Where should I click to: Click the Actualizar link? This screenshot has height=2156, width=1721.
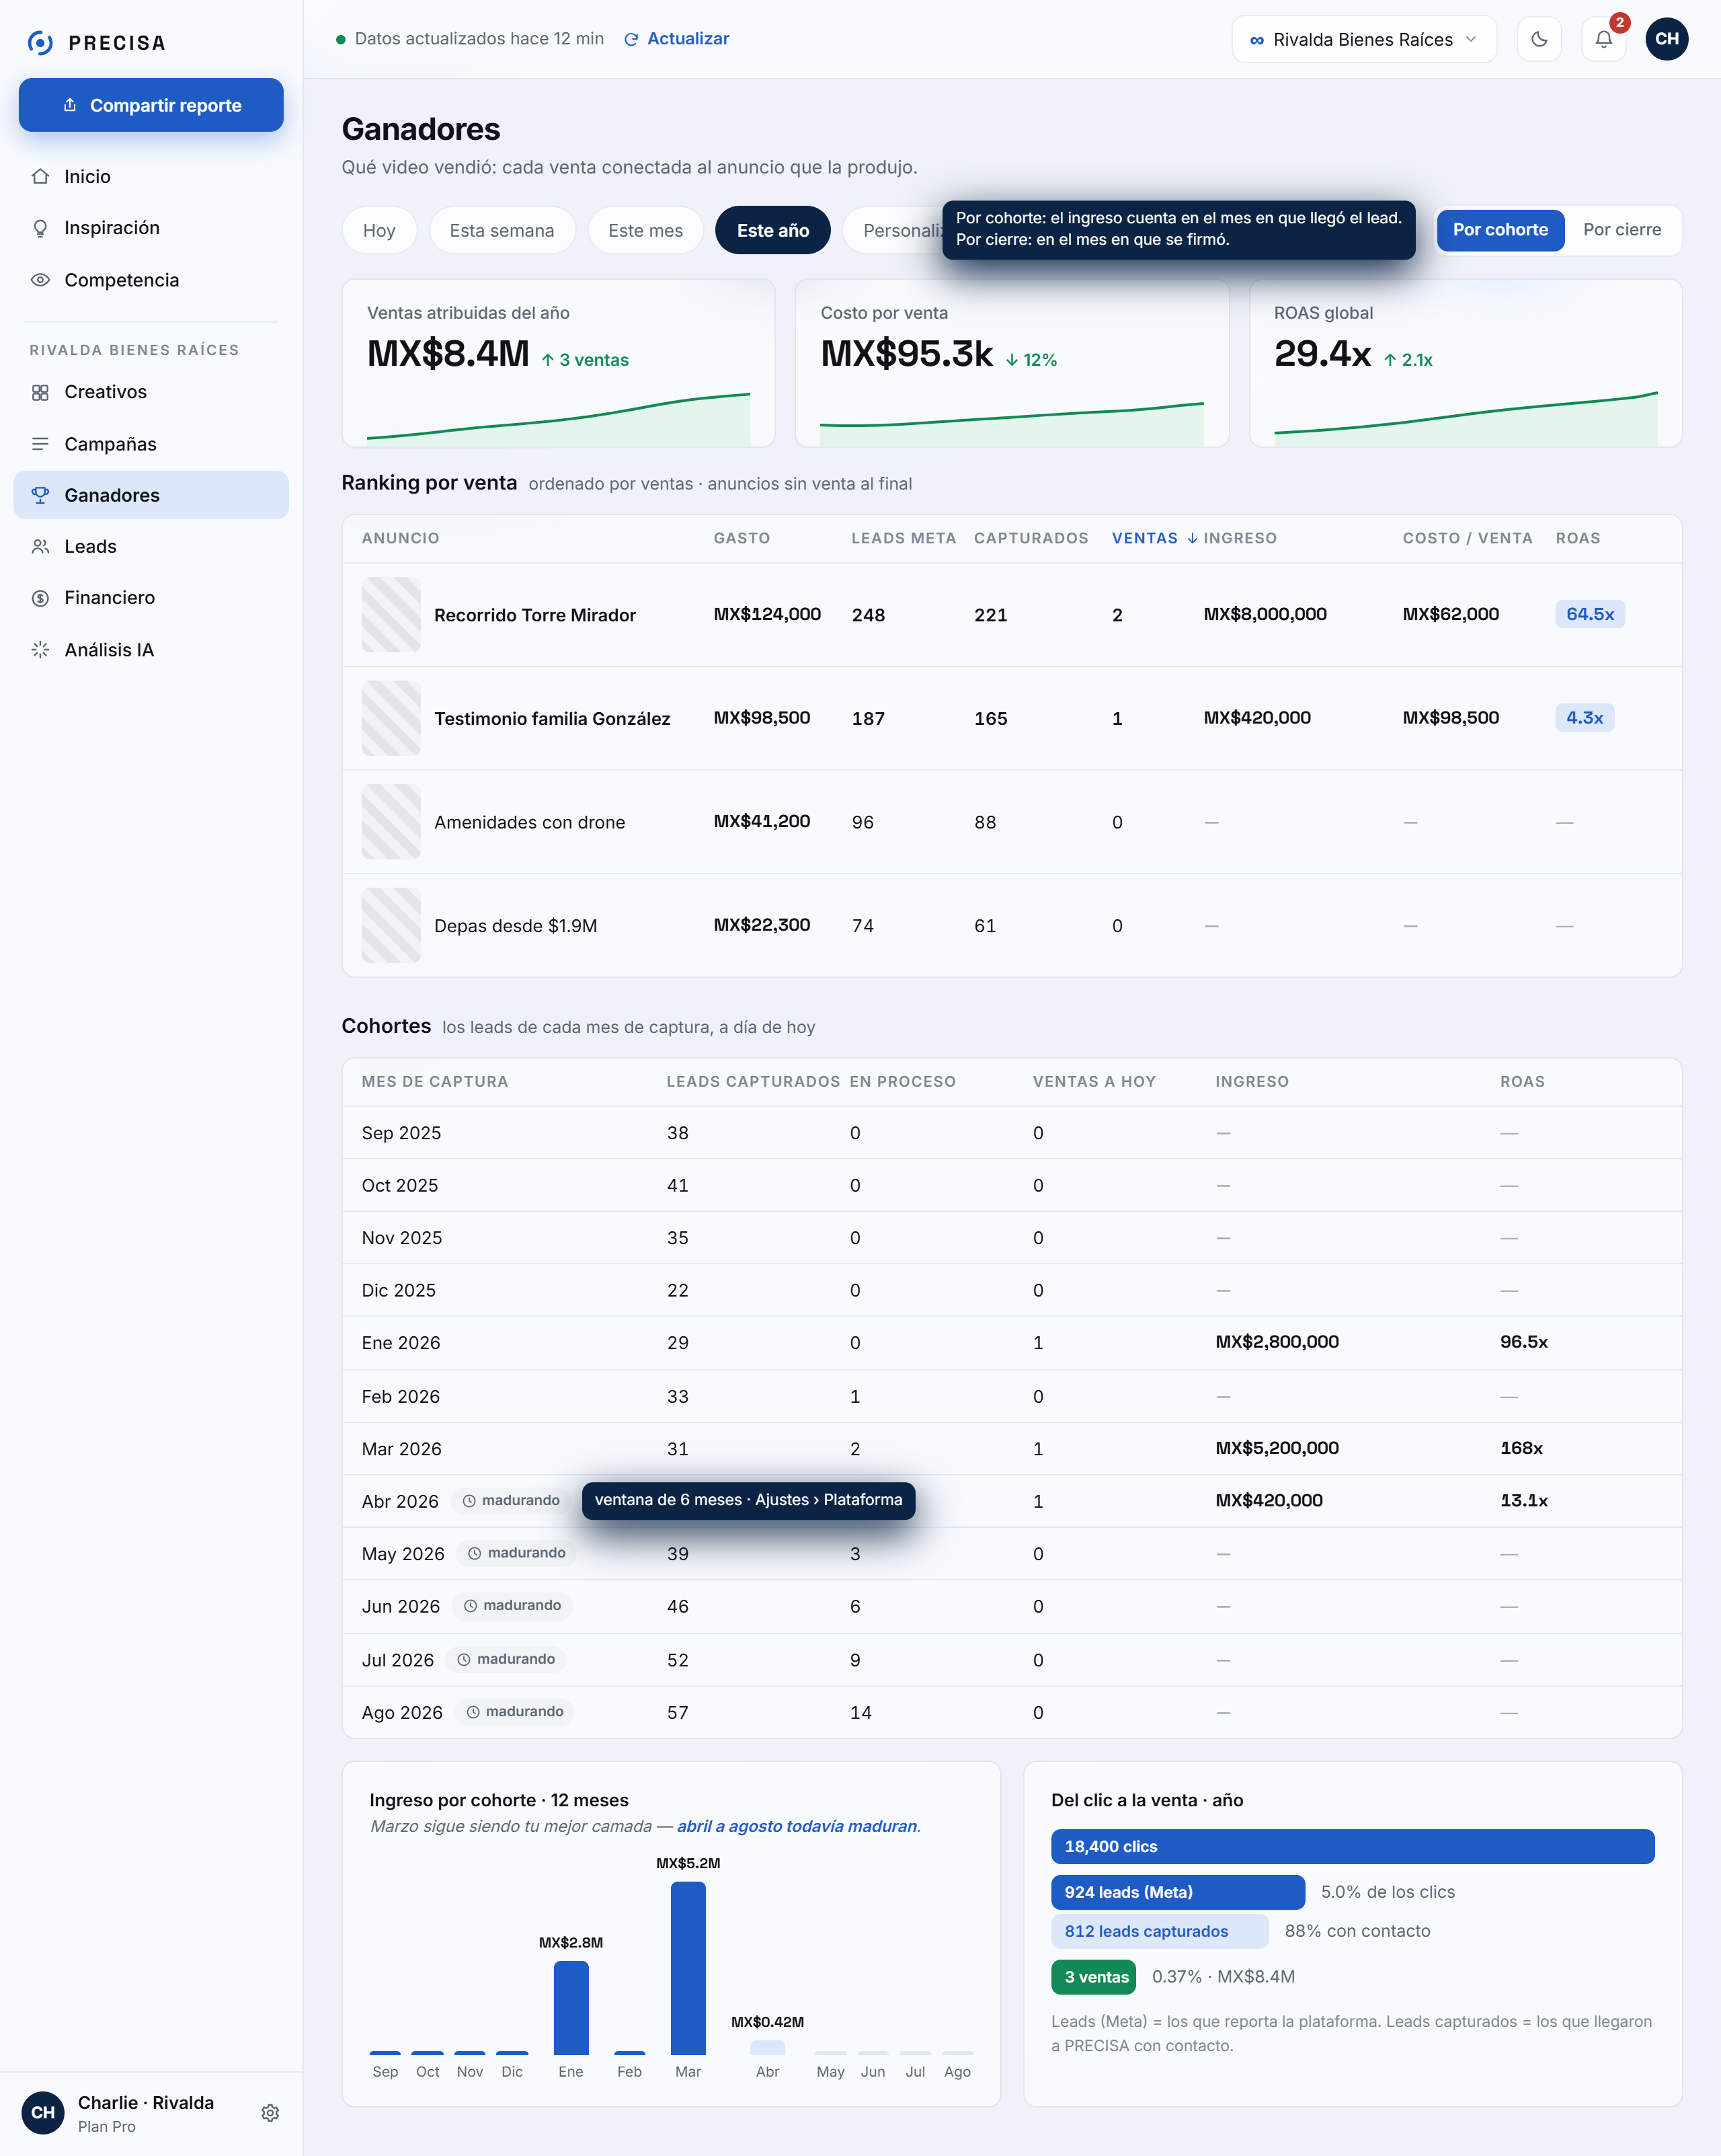coord(676,39)
